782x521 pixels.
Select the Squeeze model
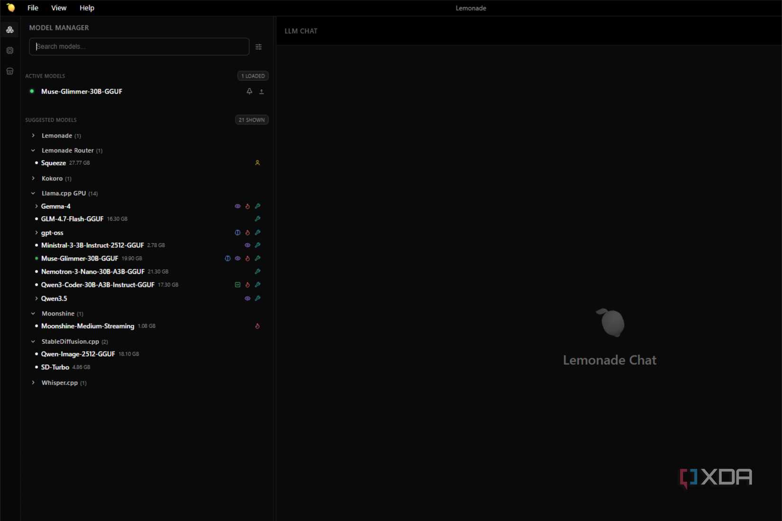pos(54,163)
